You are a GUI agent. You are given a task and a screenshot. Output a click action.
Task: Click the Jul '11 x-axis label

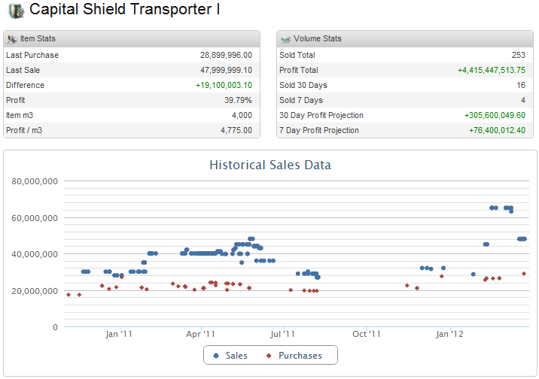tap(282, 334)
